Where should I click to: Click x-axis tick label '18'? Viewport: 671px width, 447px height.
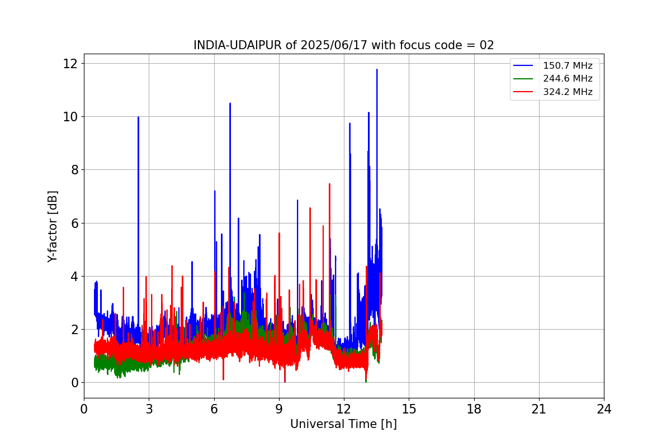(x=474, y=409)
